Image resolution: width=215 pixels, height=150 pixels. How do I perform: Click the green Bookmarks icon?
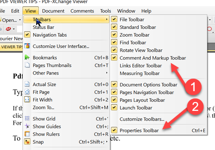pyautogui.click(x=27, y=57)
